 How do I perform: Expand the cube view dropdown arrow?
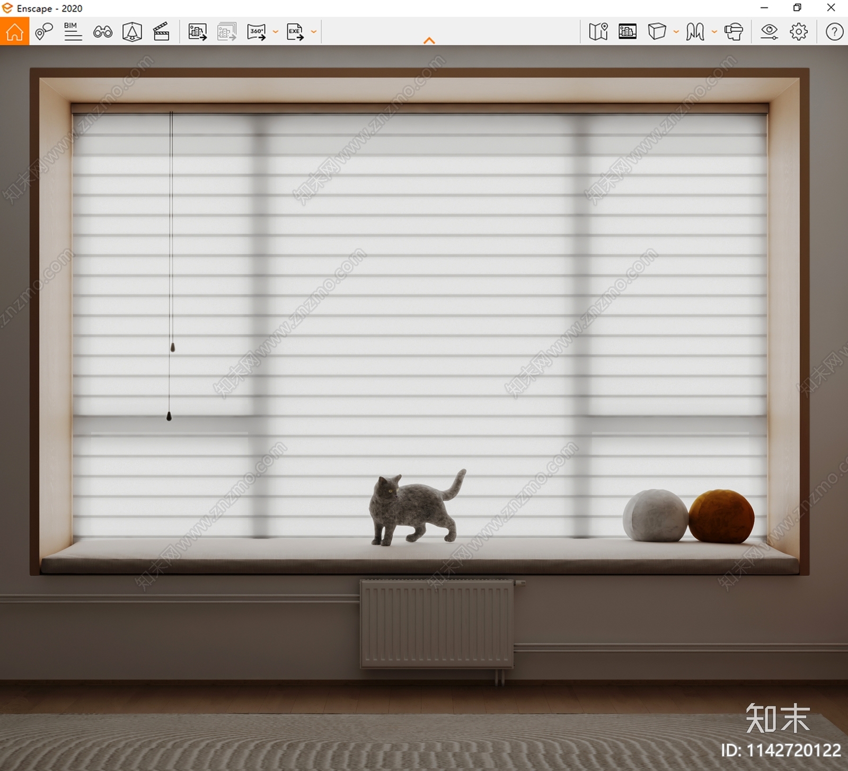click(x=676, y=32)
